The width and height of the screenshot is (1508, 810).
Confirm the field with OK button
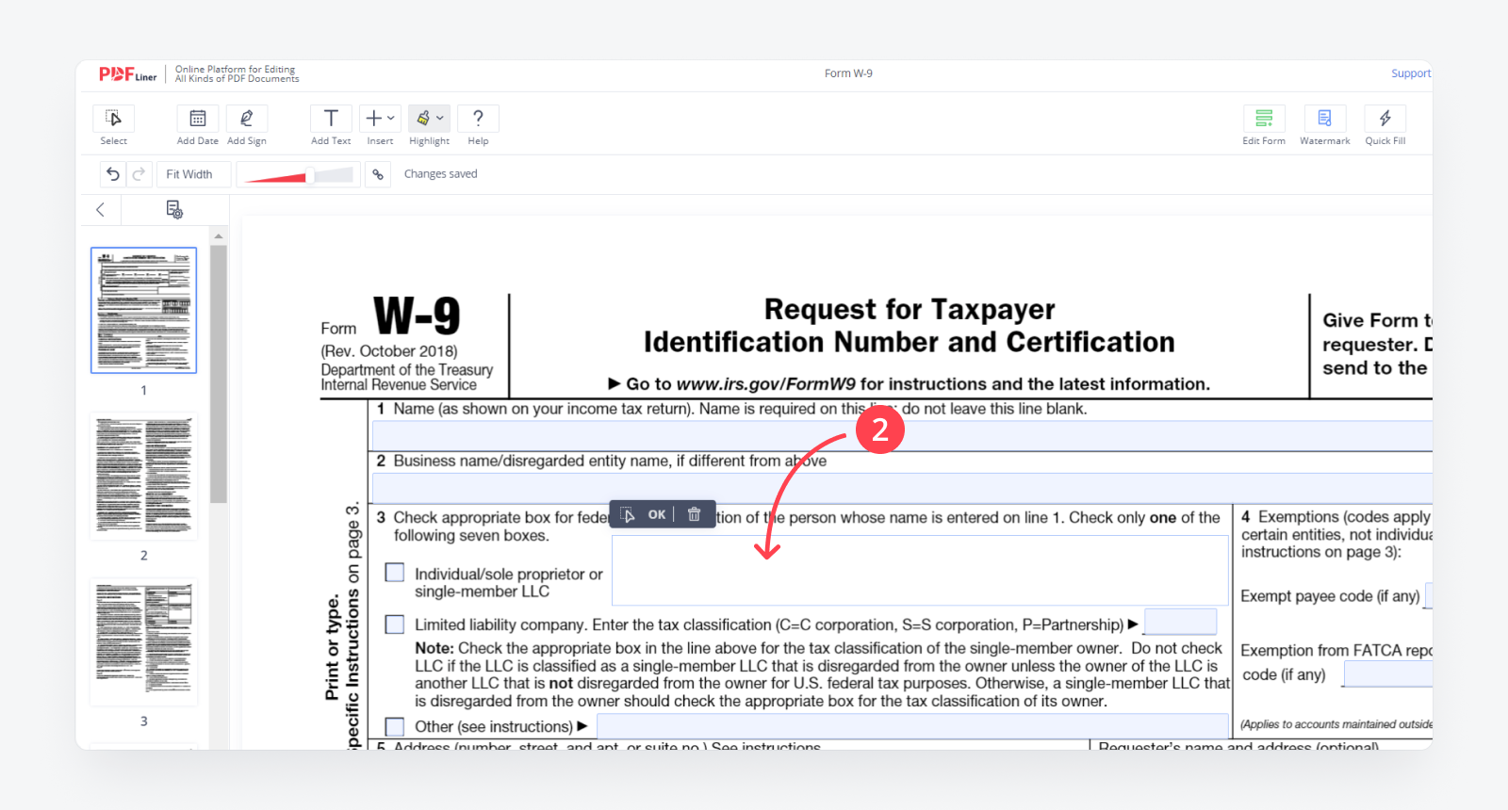[x=657, y=514]
